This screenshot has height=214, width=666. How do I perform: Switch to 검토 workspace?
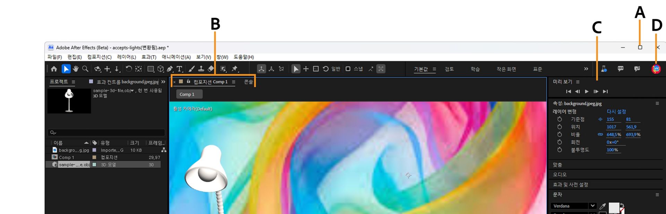pyautogui.click(x=449, y=69)
